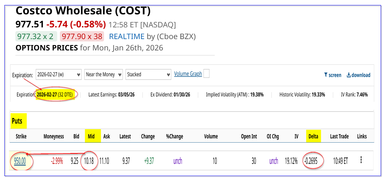Screen dimensions: 382x177
Task: Click the highlighted Delta column header
Action: click(313, 136)
